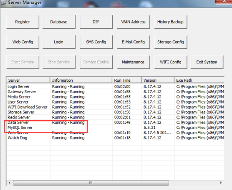Select the Watch Dog row
The image size is (232, 190).
(x=115, y=138)
